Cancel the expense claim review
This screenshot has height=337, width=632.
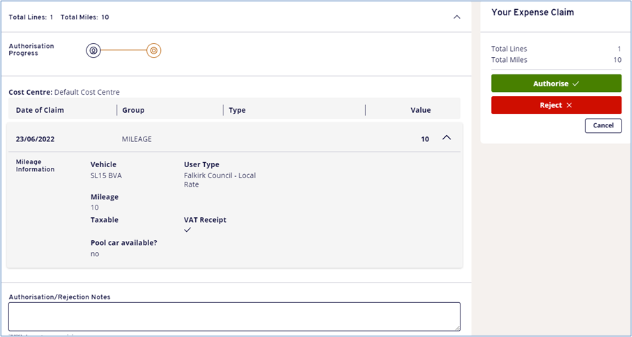click(x=603, y=125)
